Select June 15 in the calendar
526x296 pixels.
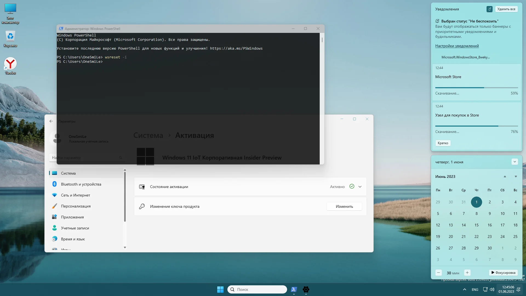click(476, 225)
